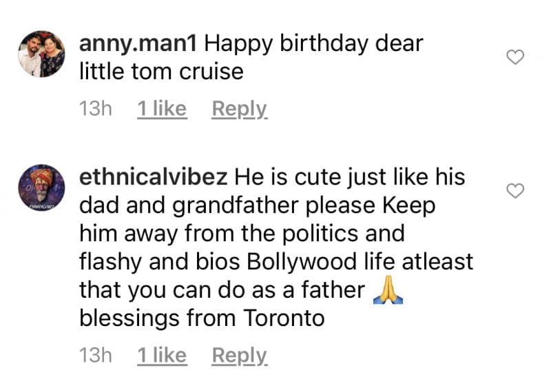551x377 pixels.
Task: Click the word 'Bollywood' in the comment
Action: pos(302,263)
